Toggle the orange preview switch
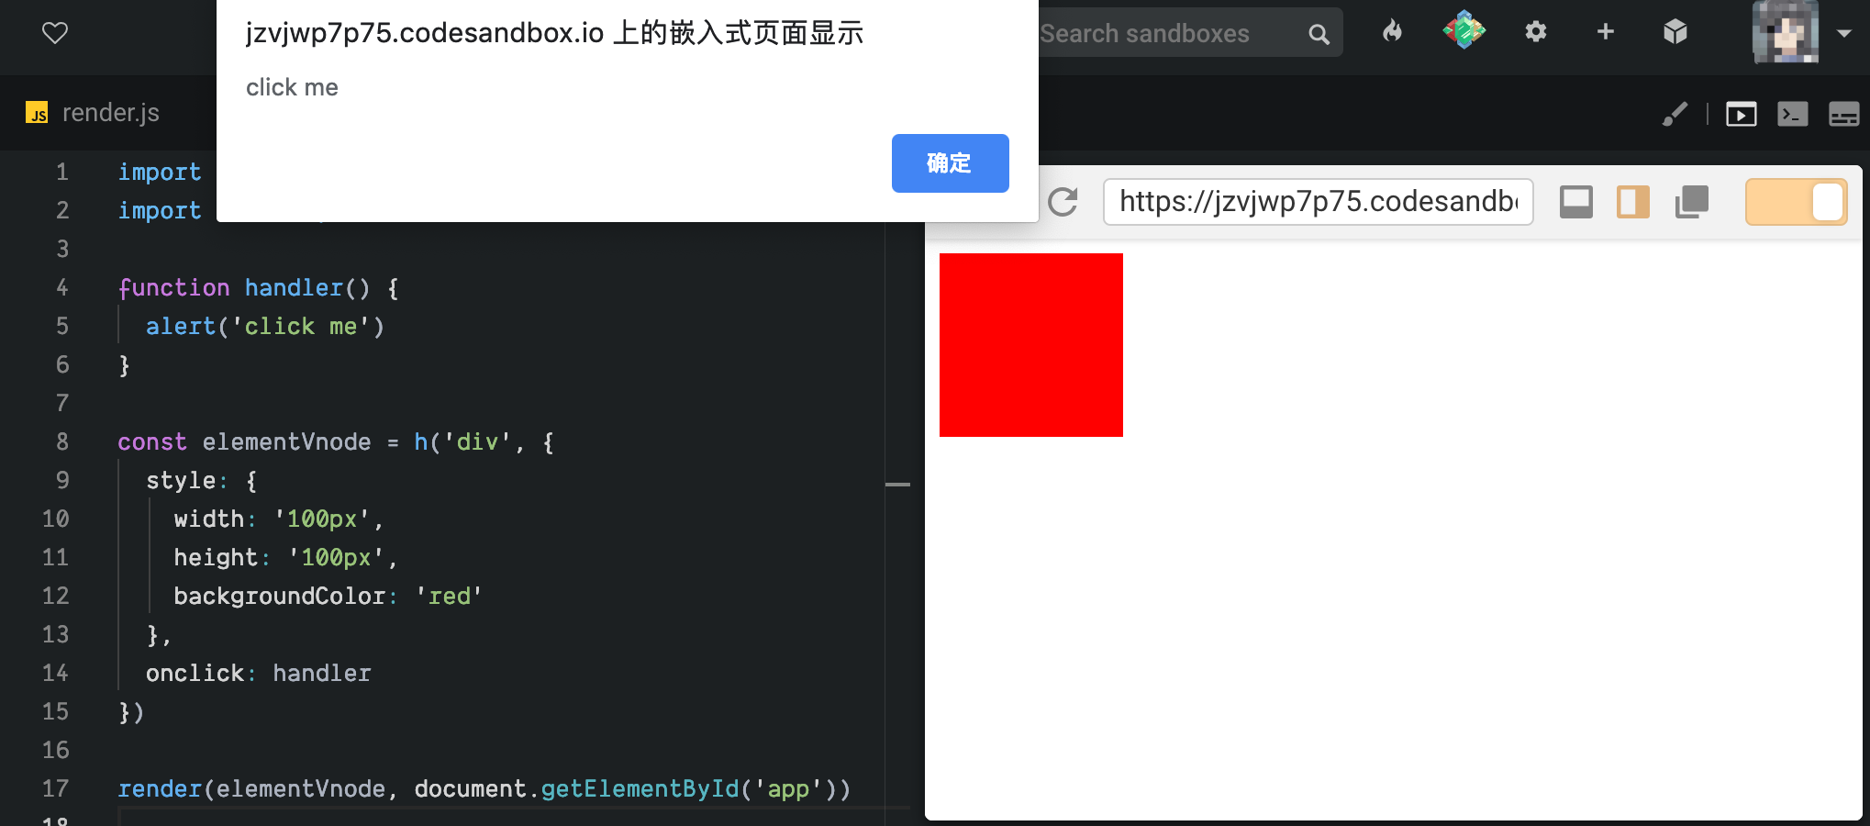 tap(1796, 202)
